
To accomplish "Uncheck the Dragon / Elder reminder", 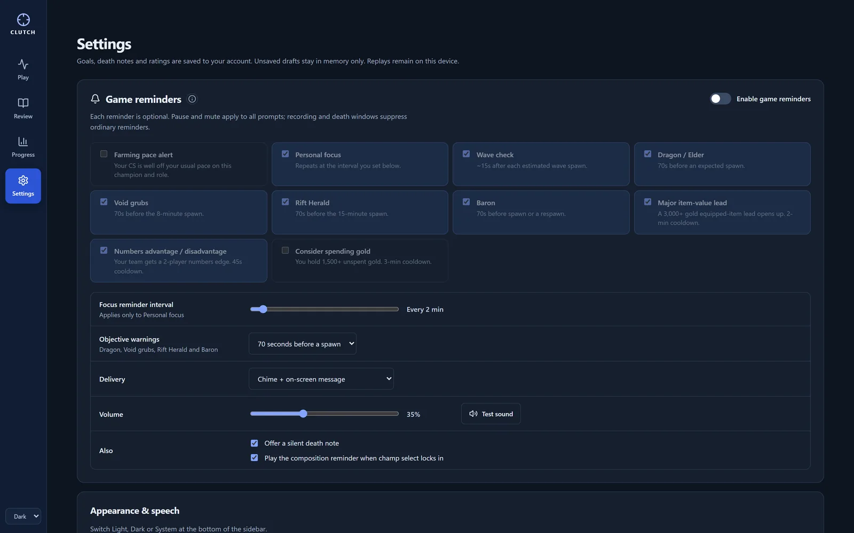I will 647,154.
